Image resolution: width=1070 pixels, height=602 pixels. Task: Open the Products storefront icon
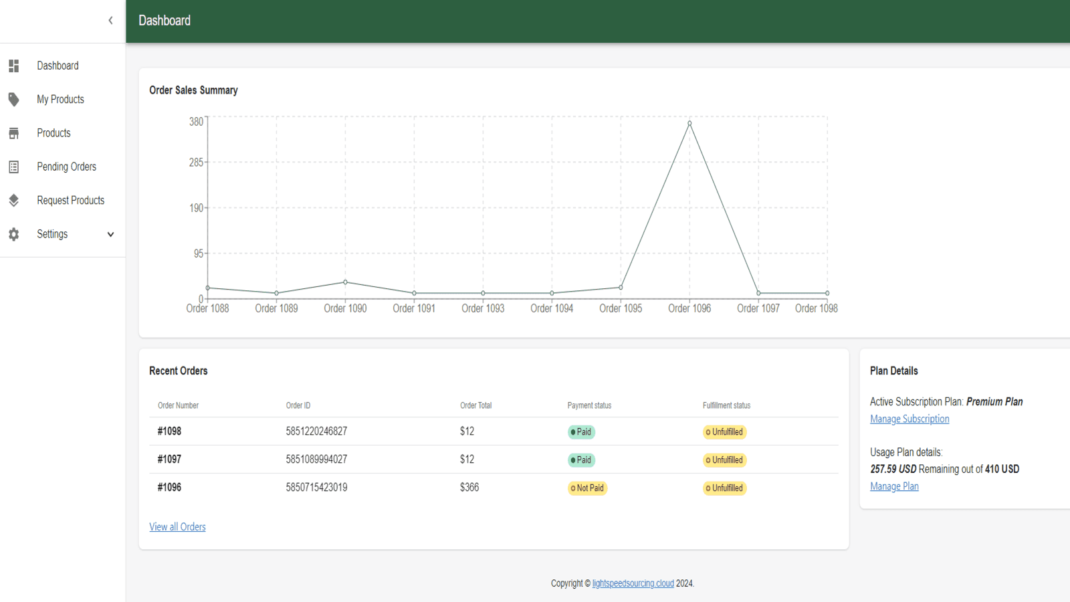14,132
